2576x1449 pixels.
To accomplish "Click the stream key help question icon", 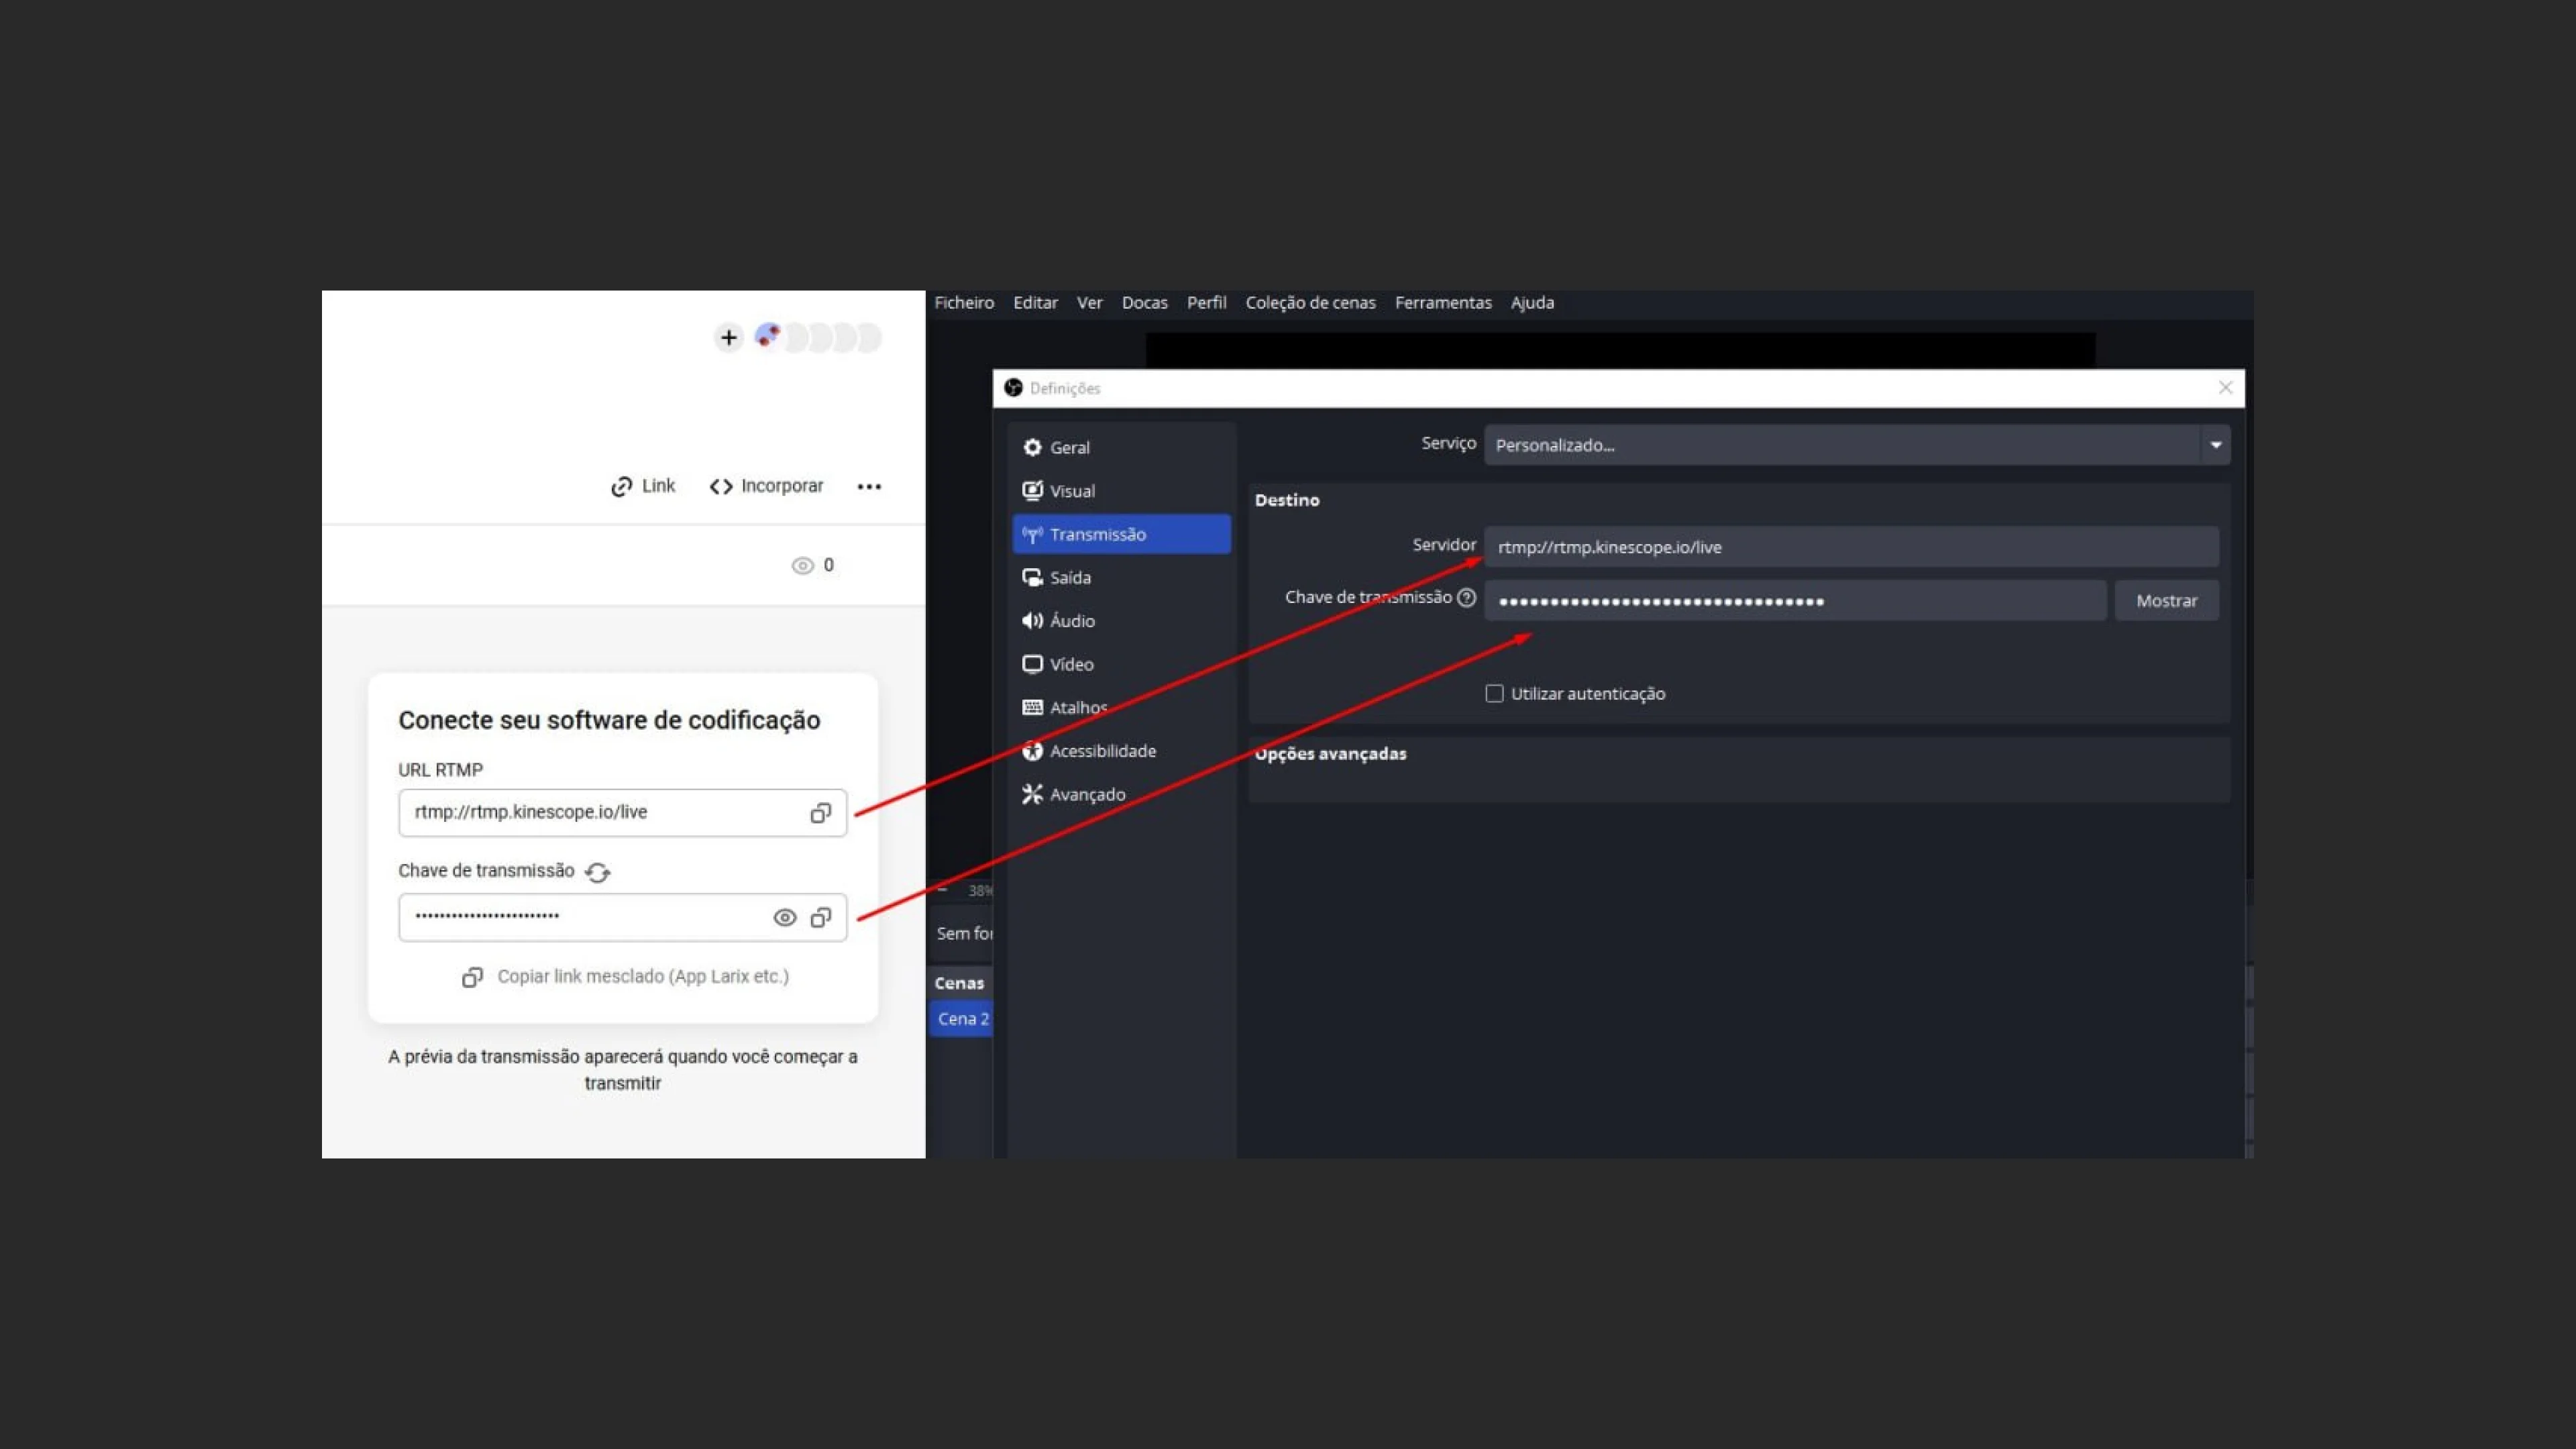I will click(1466, 597).
